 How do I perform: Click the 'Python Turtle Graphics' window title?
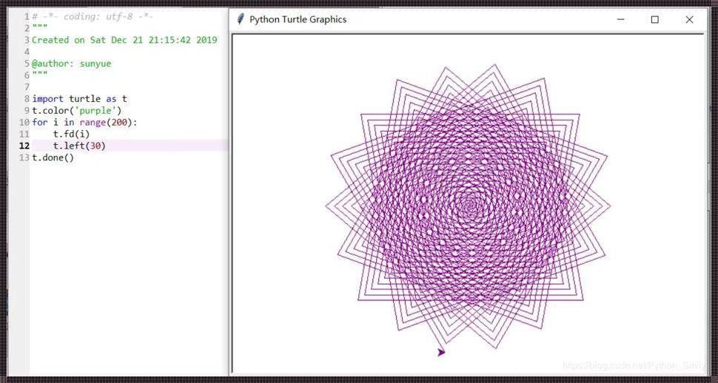[x=298, y=20]
